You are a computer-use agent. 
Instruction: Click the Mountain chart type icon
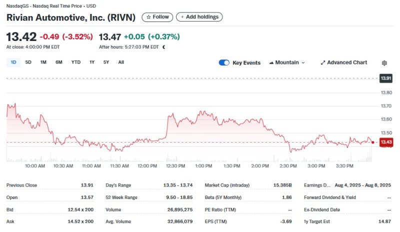[x=271, y=63]
